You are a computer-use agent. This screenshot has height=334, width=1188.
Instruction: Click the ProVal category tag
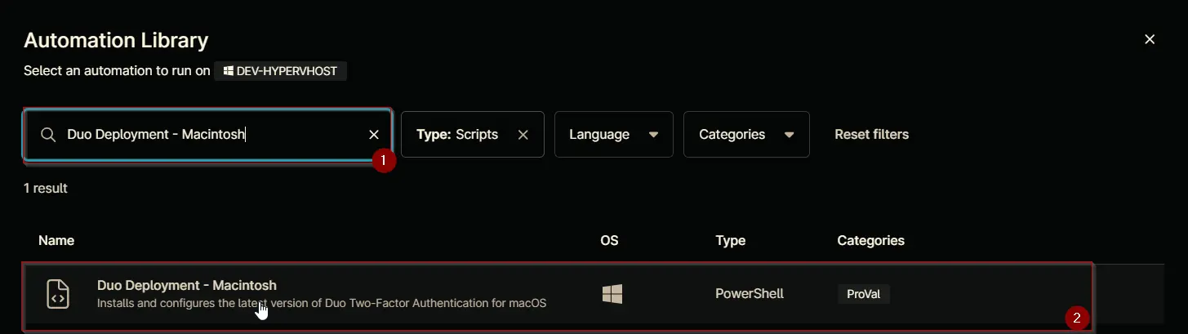[863, 294]
